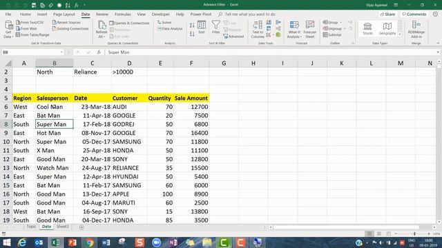Run the RDBMerge Add-in
The image size is (442, 248).
coord(416,29)
